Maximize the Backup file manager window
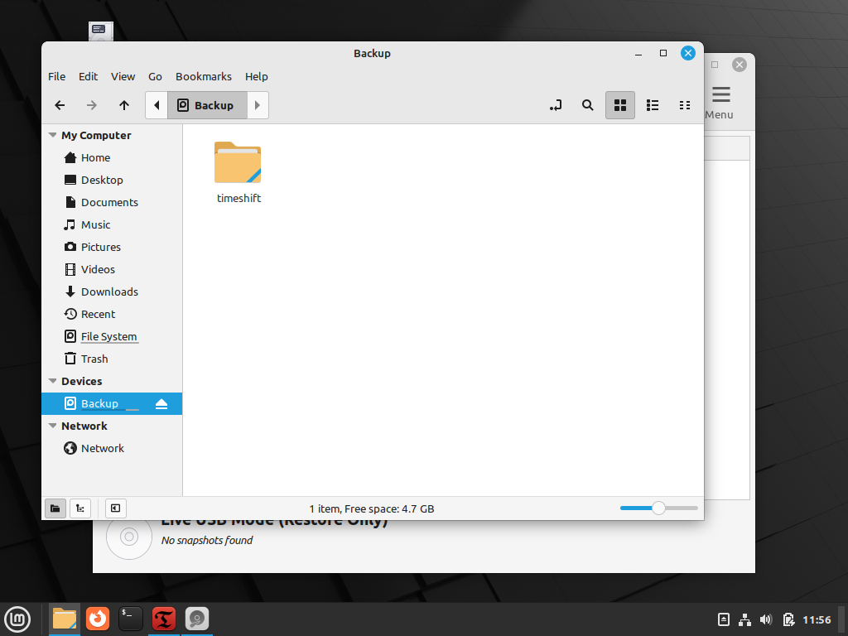Screen dimensions: 848x636 click(663, 54)
